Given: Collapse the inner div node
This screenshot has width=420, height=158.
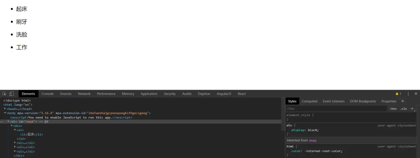Looking at the screenshot, I should [x=12, y=126].
